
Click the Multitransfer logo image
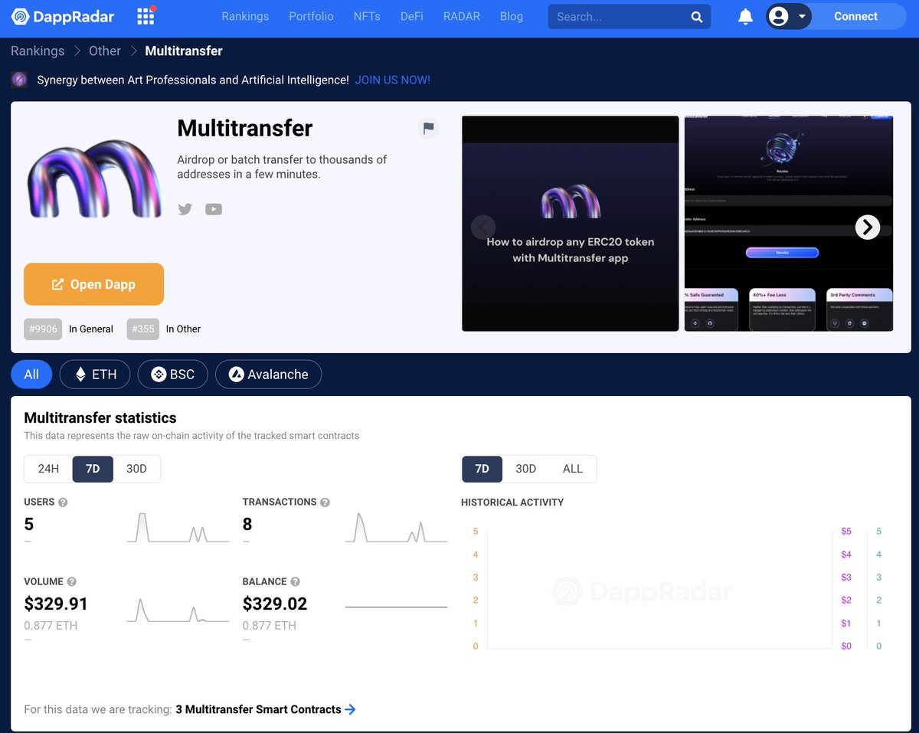click(x=94, y=178)
